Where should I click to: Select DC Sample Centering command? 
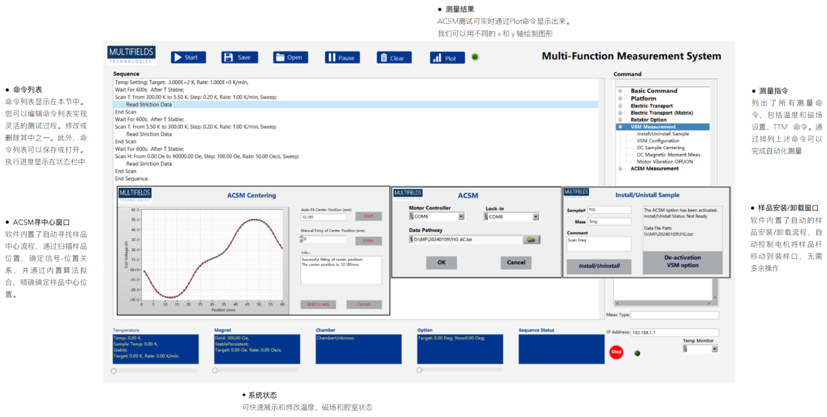[x=660, y=148]
